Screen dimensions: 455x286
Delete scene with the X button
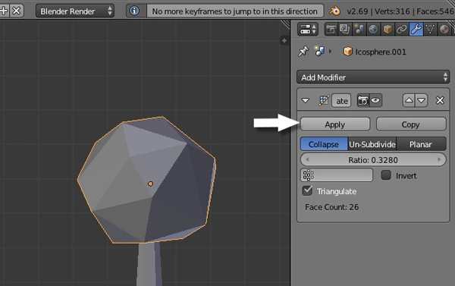pos(17,11)
